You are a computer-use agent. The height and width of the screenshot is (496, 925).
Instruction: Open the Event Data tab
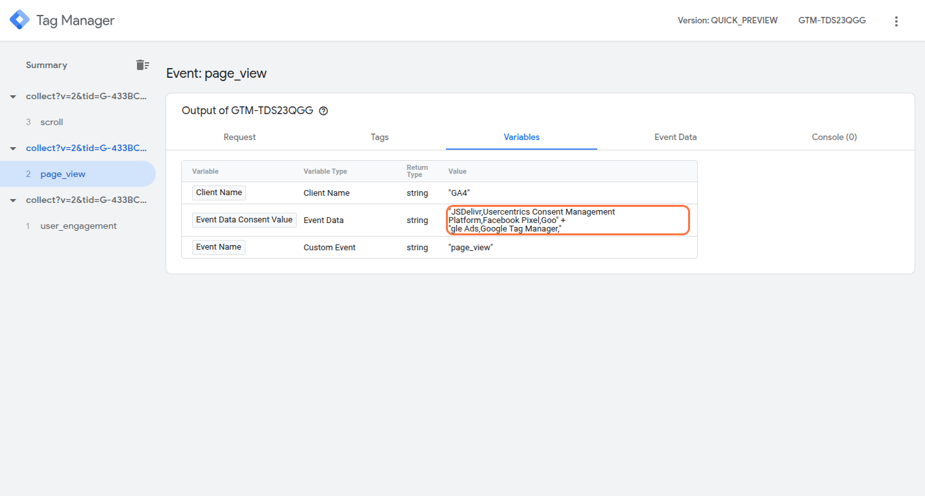[x=675, y=137]
